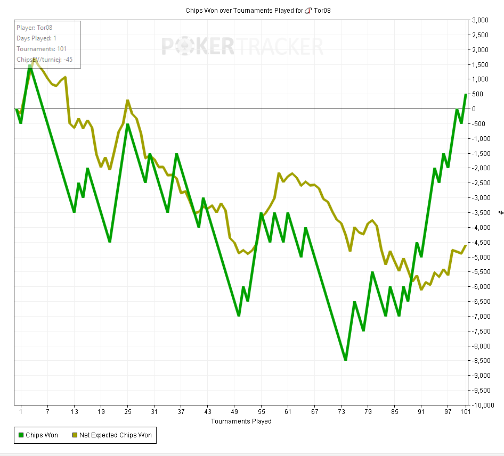
Task: Click the Tournaments: 101 summary line
Action: coord(42,49)
